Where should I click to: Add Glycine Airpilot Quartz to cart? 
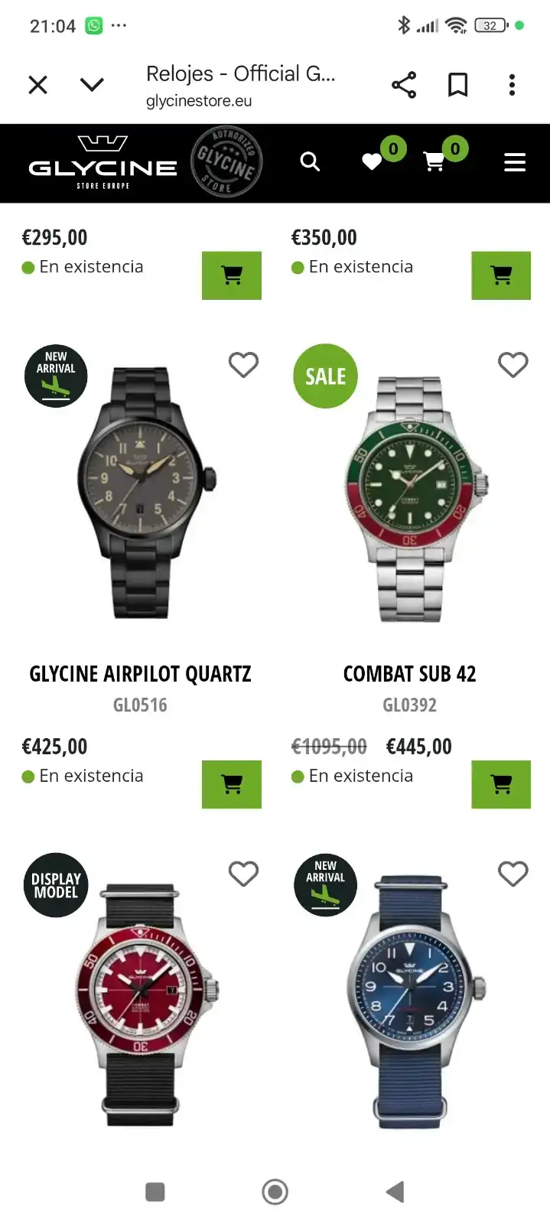tap(232, 784)
